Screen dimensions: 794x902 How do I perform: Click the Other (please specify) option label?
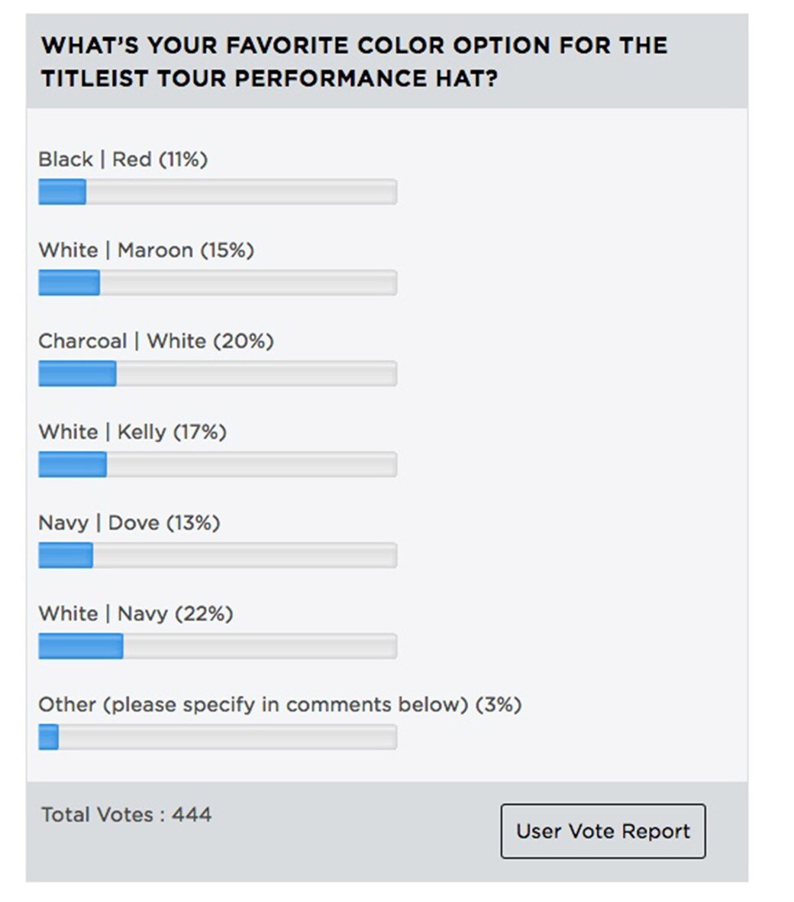279,704
